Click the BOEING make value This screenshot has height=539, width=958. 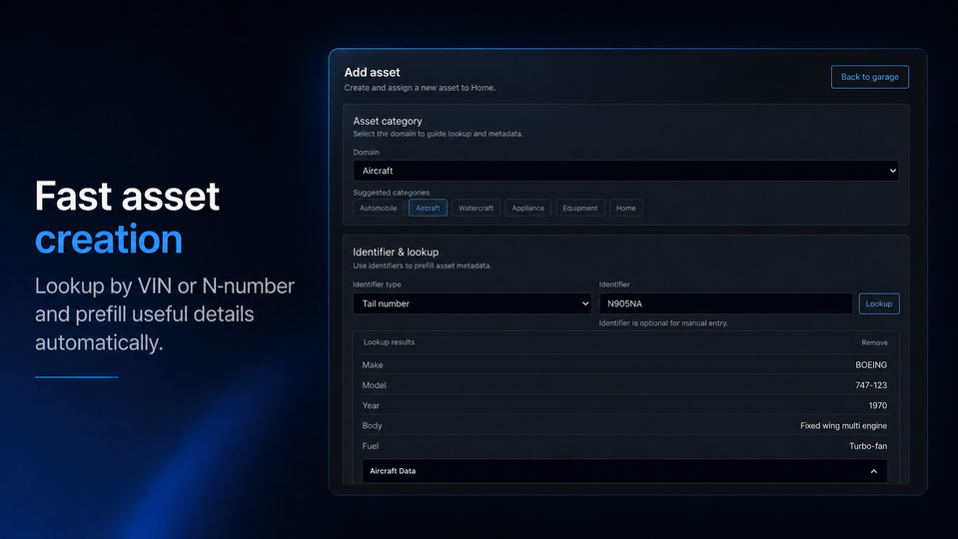point(871,365)
